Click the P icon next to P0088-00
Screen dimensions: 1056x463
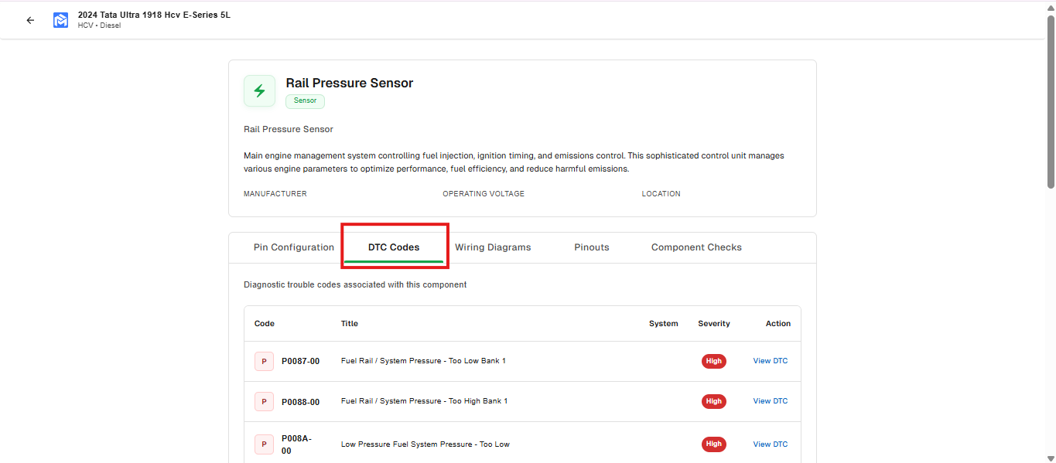(264, 401)
